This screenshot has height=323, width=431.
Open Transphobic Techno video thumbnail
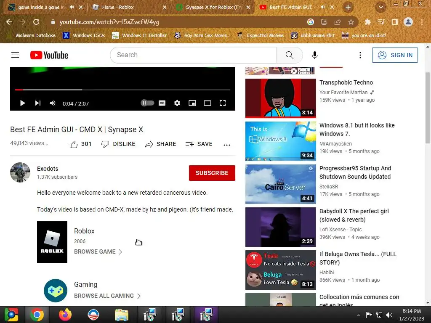[281, 98]
